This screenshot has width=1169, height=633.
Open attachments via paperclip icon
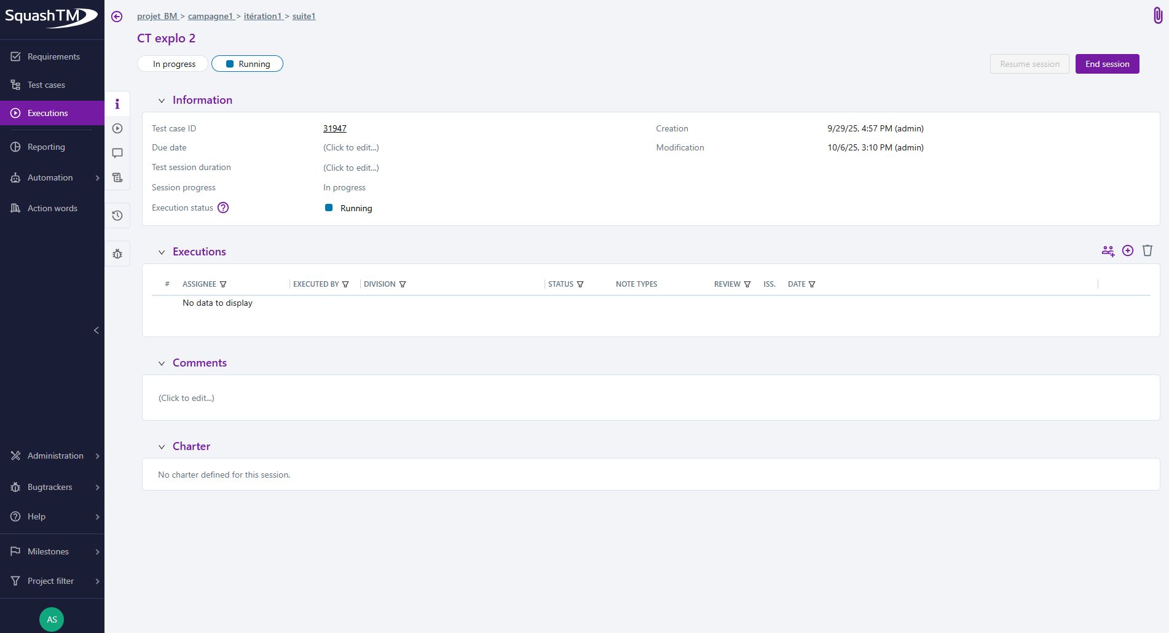click(1157, 15)
